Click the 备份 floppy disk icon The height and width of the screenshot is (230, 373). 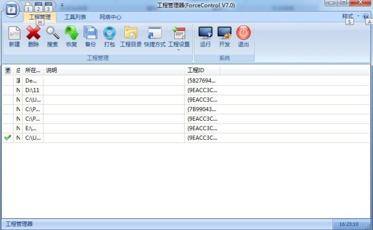pos(90,33)
